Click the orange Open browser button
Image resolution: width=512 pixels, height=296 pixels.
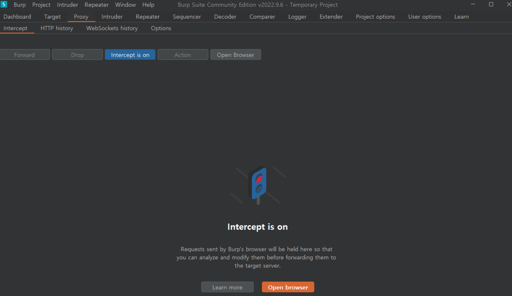(x=288, y=287)
